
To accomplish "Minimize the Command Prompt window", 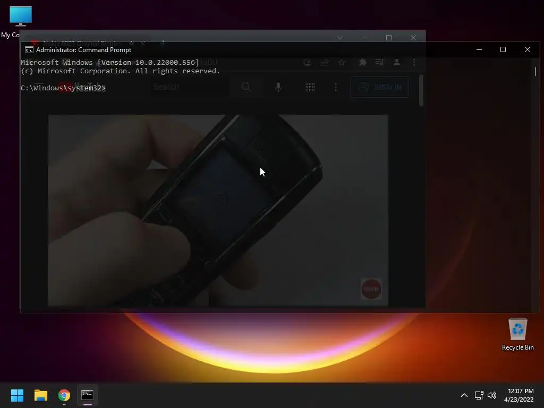I will [x=479, y=49].
